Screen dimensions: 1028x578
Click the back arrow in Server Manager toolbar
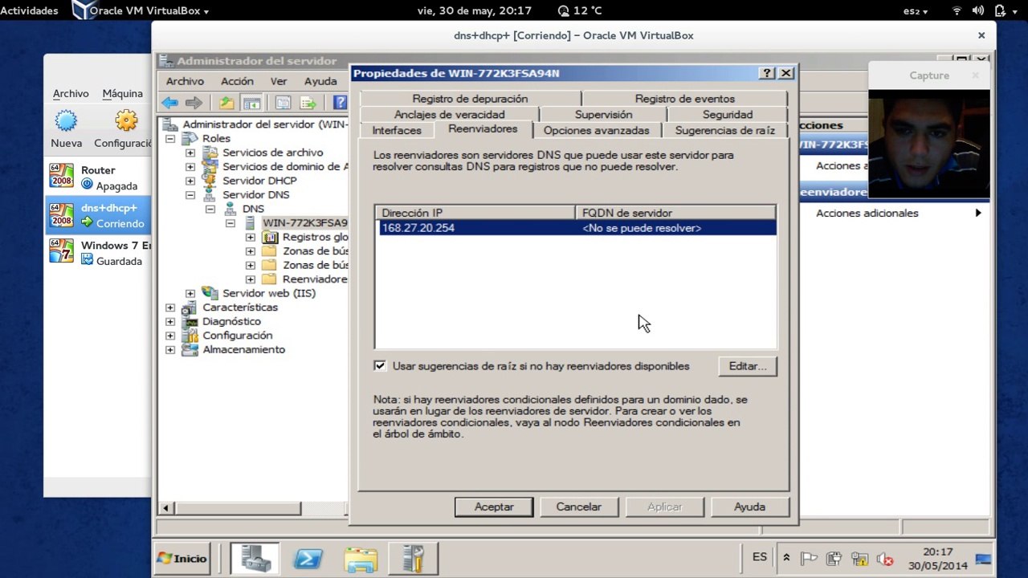click(x=169, y=103)
